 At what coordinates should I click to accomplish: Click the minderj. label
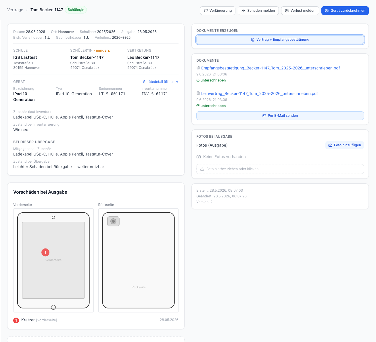(x=103, y=50)
